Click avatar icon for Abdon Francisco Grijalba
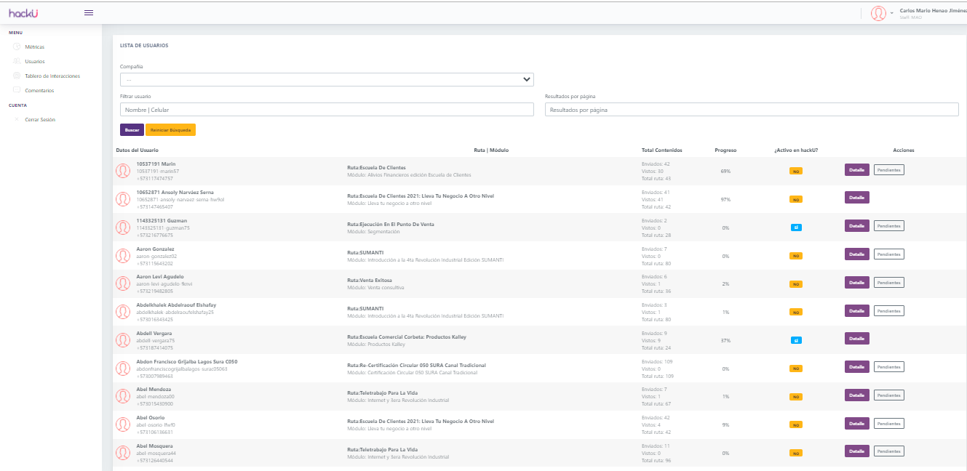 tap(123, 369)
